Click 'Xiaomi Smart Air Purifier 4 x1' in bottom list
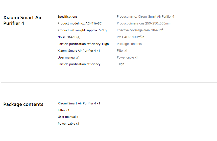Image resolution: width=217 pixels, height=141 pixels. pyautogui.click(x=79, y=103)
